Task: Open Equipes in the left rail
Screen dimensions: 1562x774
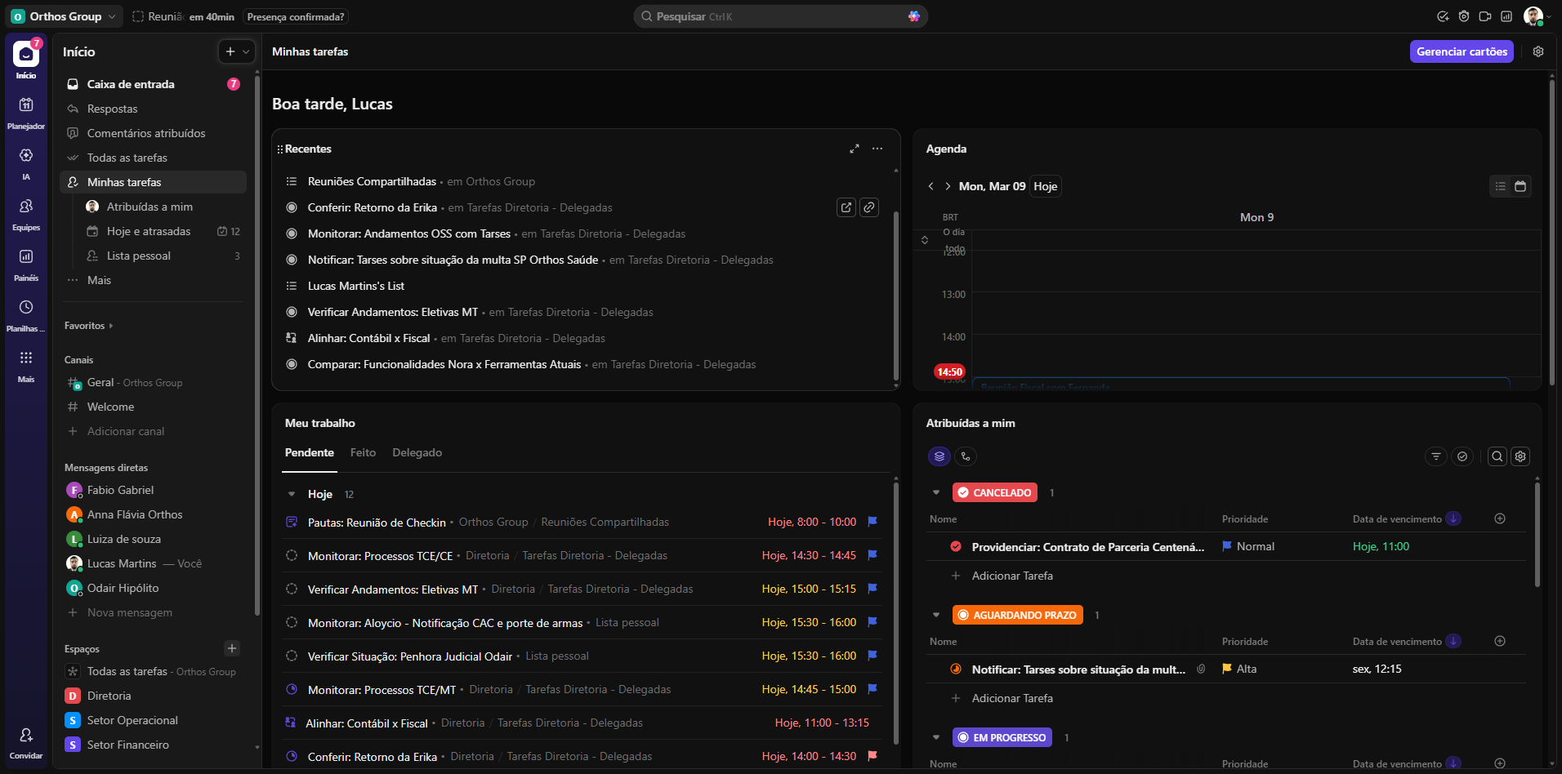Action: (26, 212)
